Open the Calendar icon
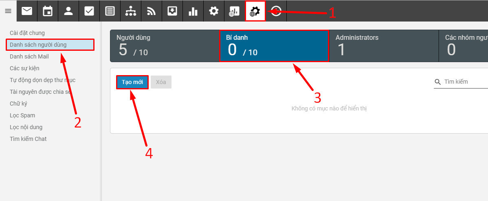The width and height of the screenshot is (488, 201). [48, 11]
